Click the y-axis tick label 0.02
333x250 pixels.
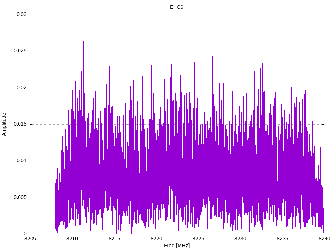22,88
